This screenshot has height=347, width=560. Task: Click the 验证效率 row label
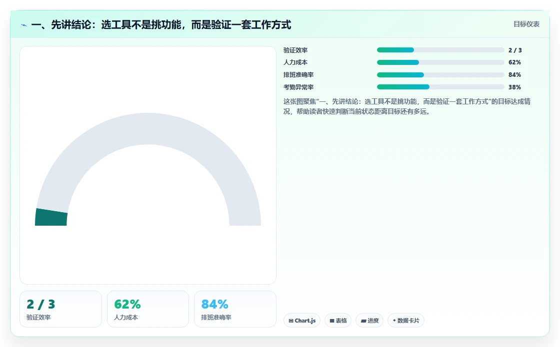click(x=295, y=50)
